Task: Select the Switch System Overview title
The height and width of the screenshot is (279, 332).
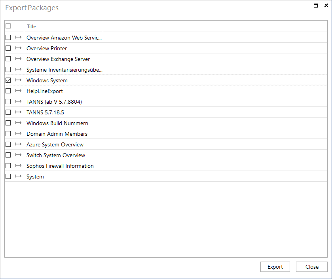Action: (x=56, y=155)
